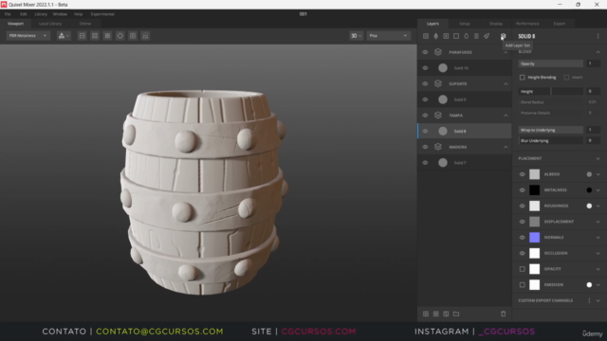
Task: Click the stacked layers icon of MADEIRA
Action: tap(438, 147)
